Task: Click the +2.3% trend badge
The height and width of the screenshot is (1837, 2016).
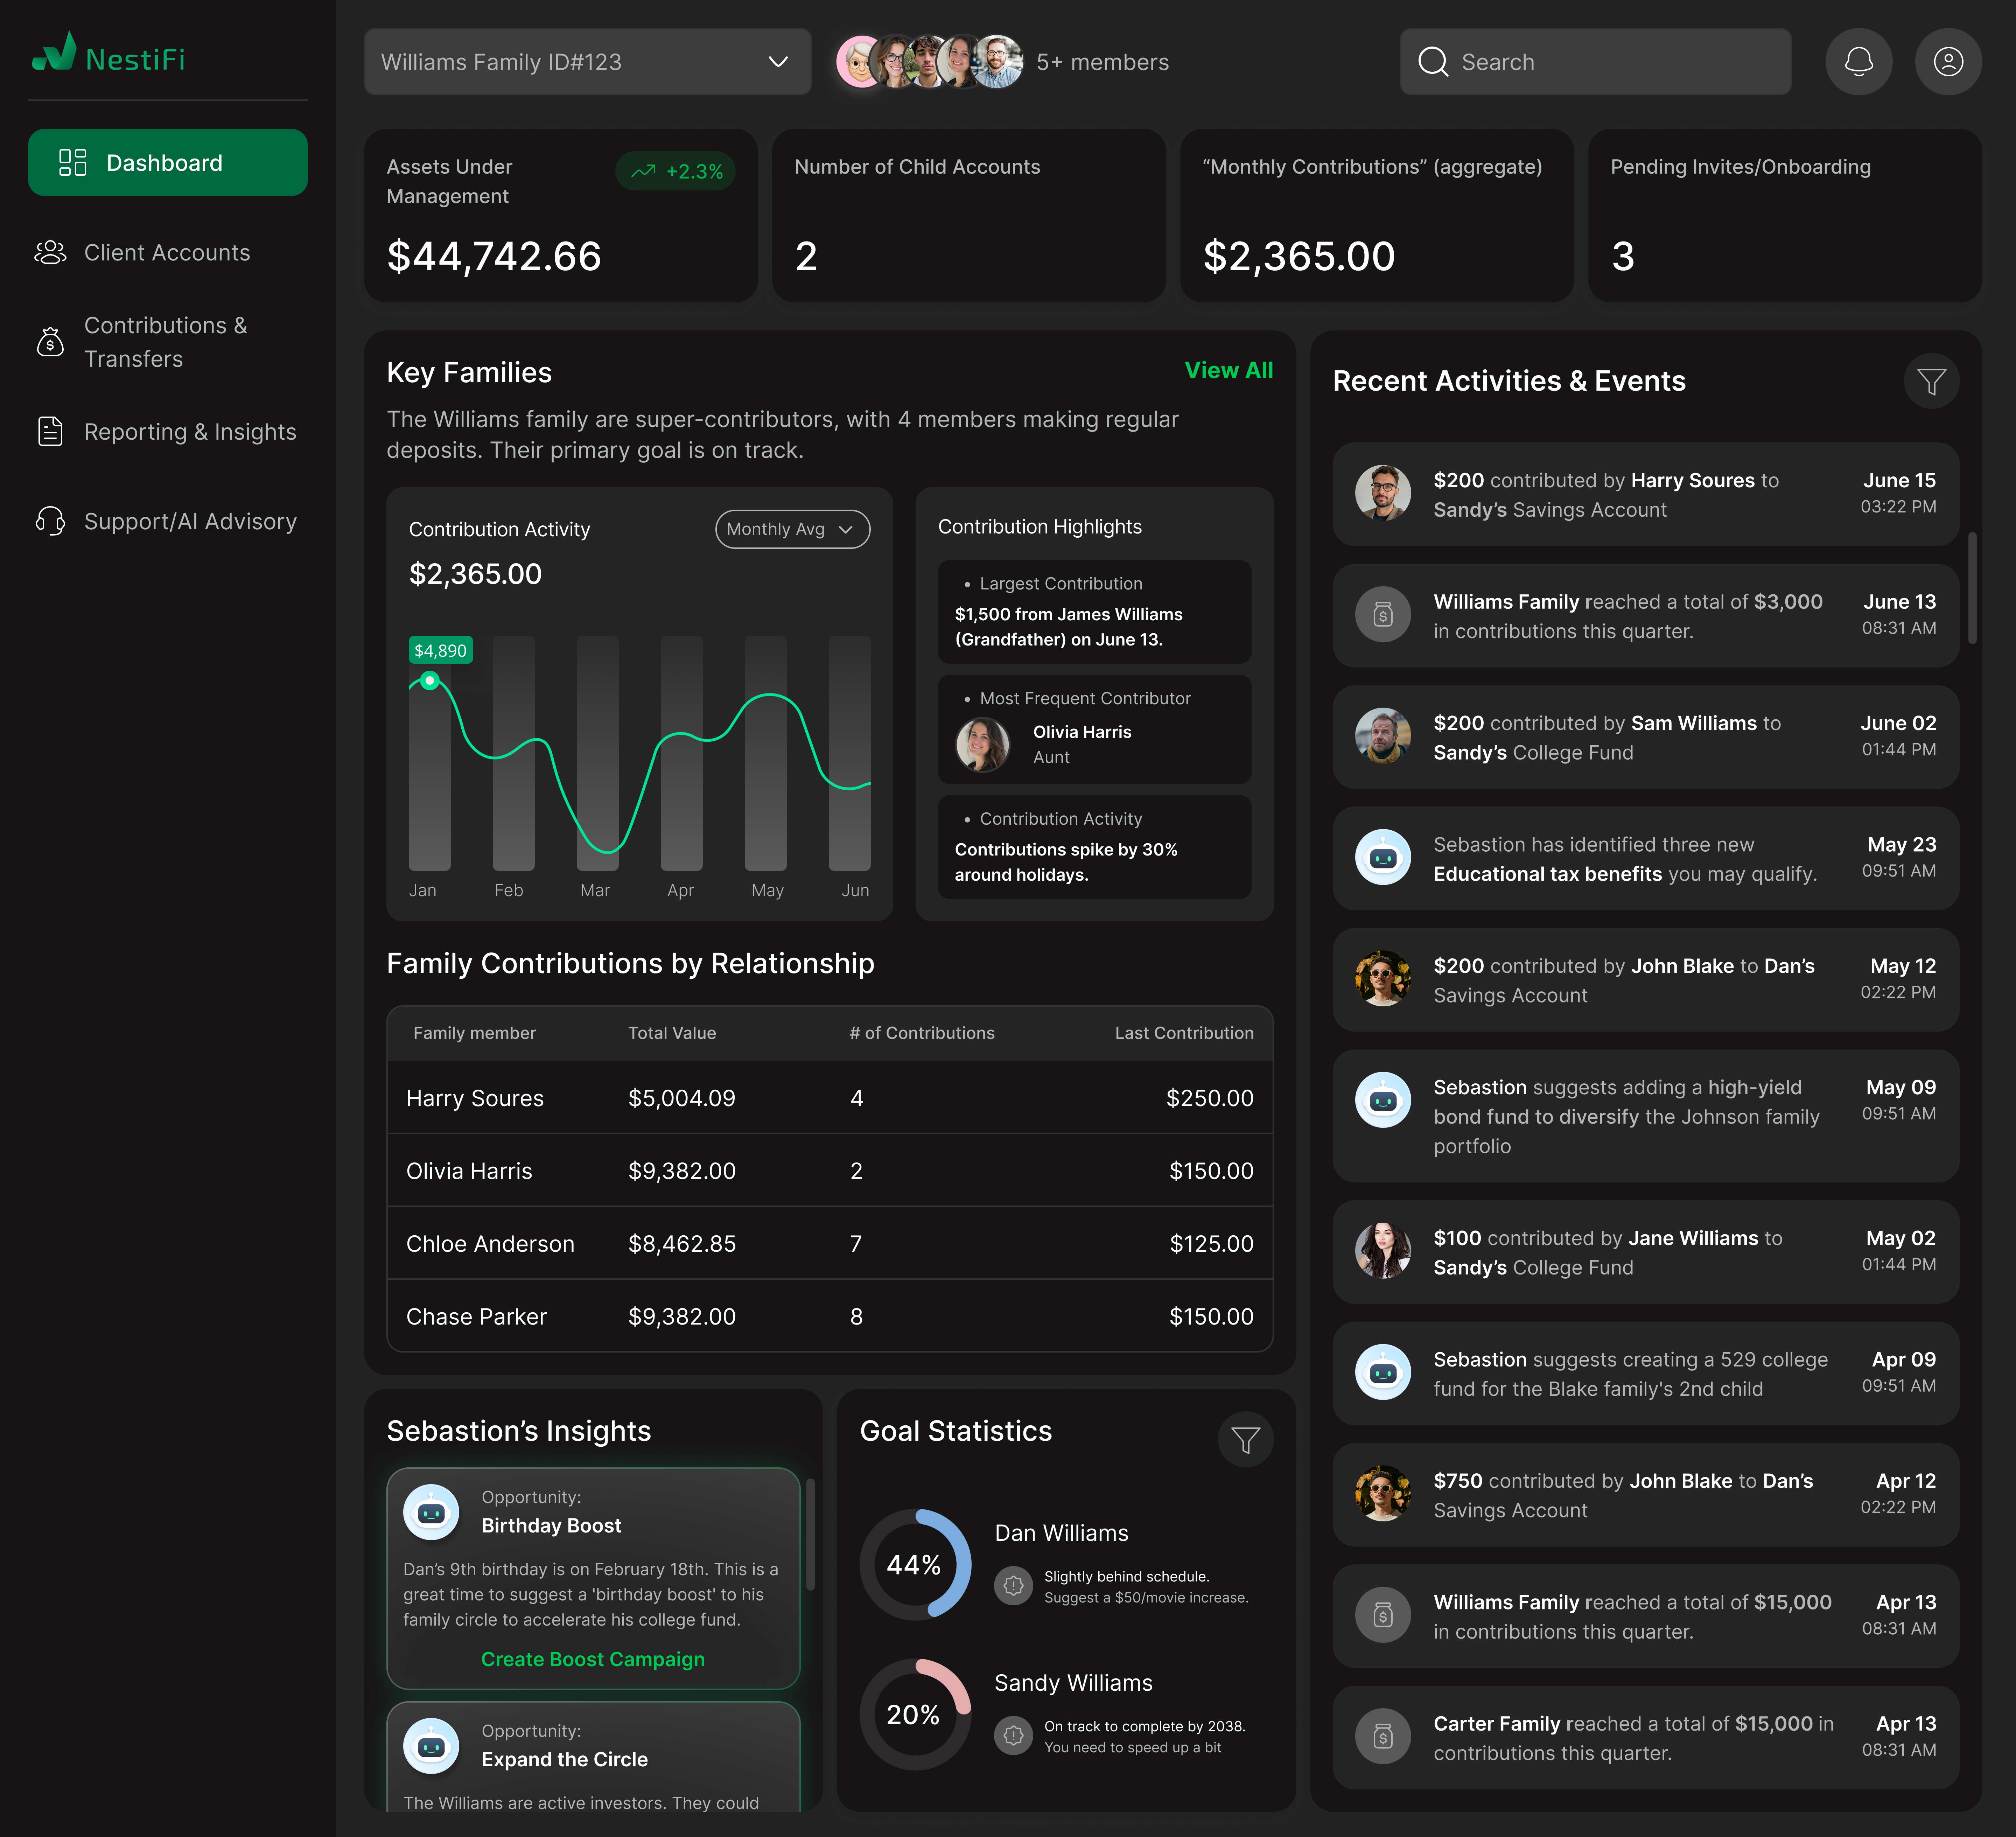Action: tap(676, 171)
